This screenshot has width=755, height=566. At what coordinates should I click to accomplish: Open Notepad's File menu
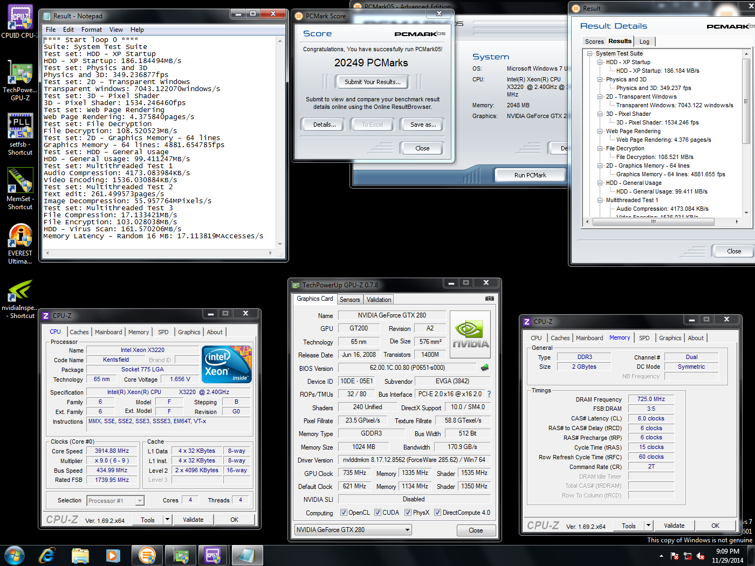click(51, 30)
